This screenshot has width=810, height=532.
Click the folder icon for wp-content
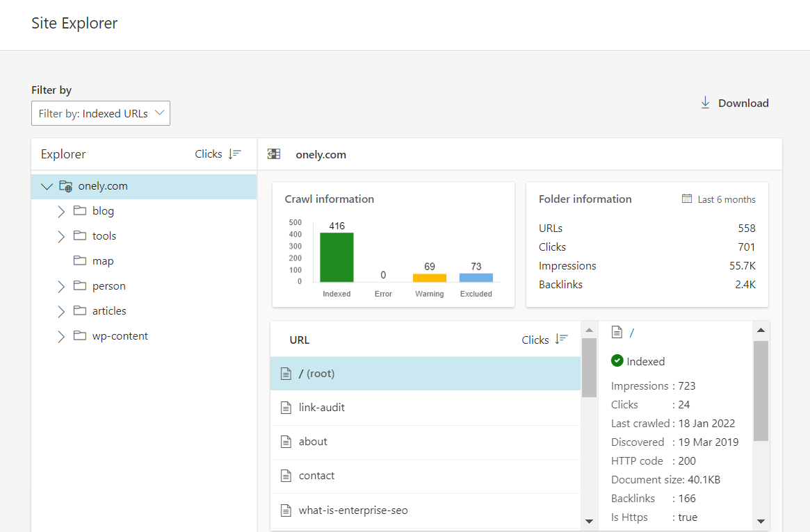79,335
